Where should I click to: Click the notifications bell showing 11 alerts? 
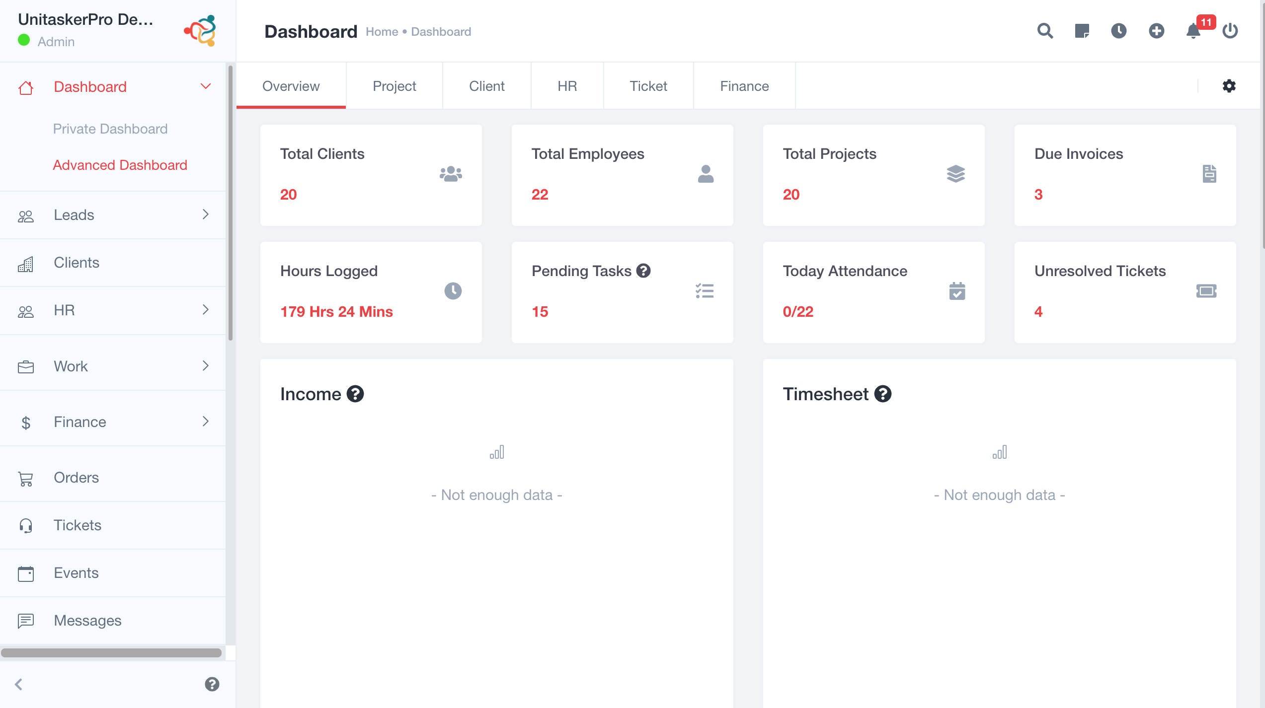1192,32
